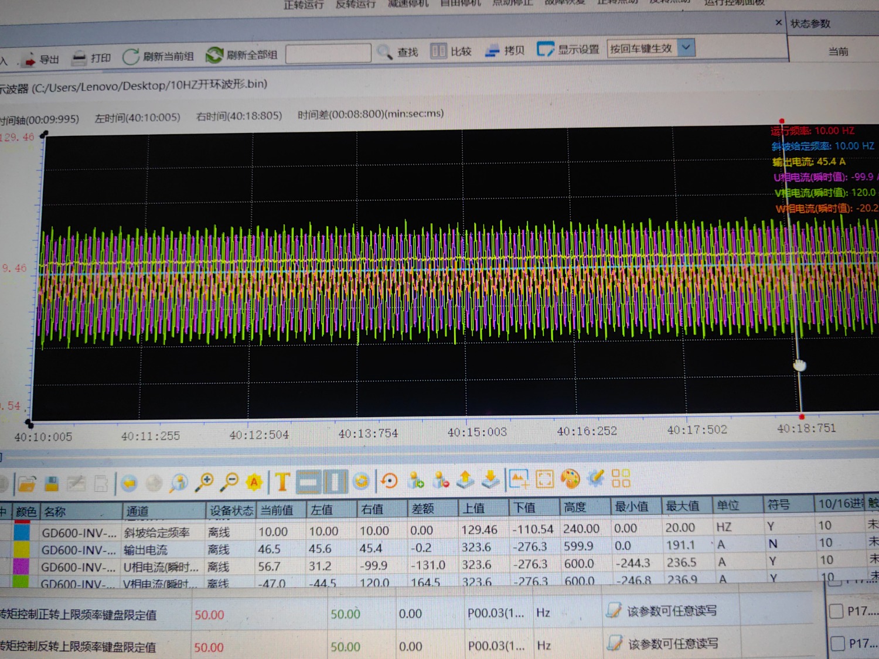The width and height of the screenshot is (879, 659).
Task: Add a channel with the green plus icon
Action: coord(416,481)
